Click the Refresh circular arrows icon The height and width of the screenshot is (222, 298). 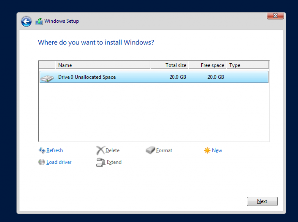click(x=42, y=150)
